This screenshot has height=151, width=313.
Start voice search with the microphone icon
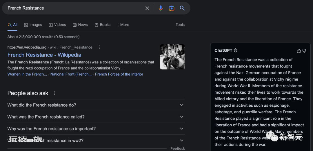[x=161, y=8]
